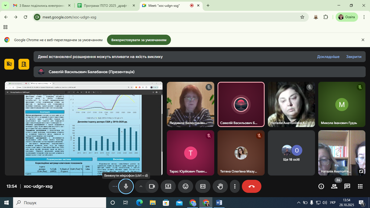Raise your hand in the meeting
Viewport: 370px width, 208px height.
(x=220, y=186)
